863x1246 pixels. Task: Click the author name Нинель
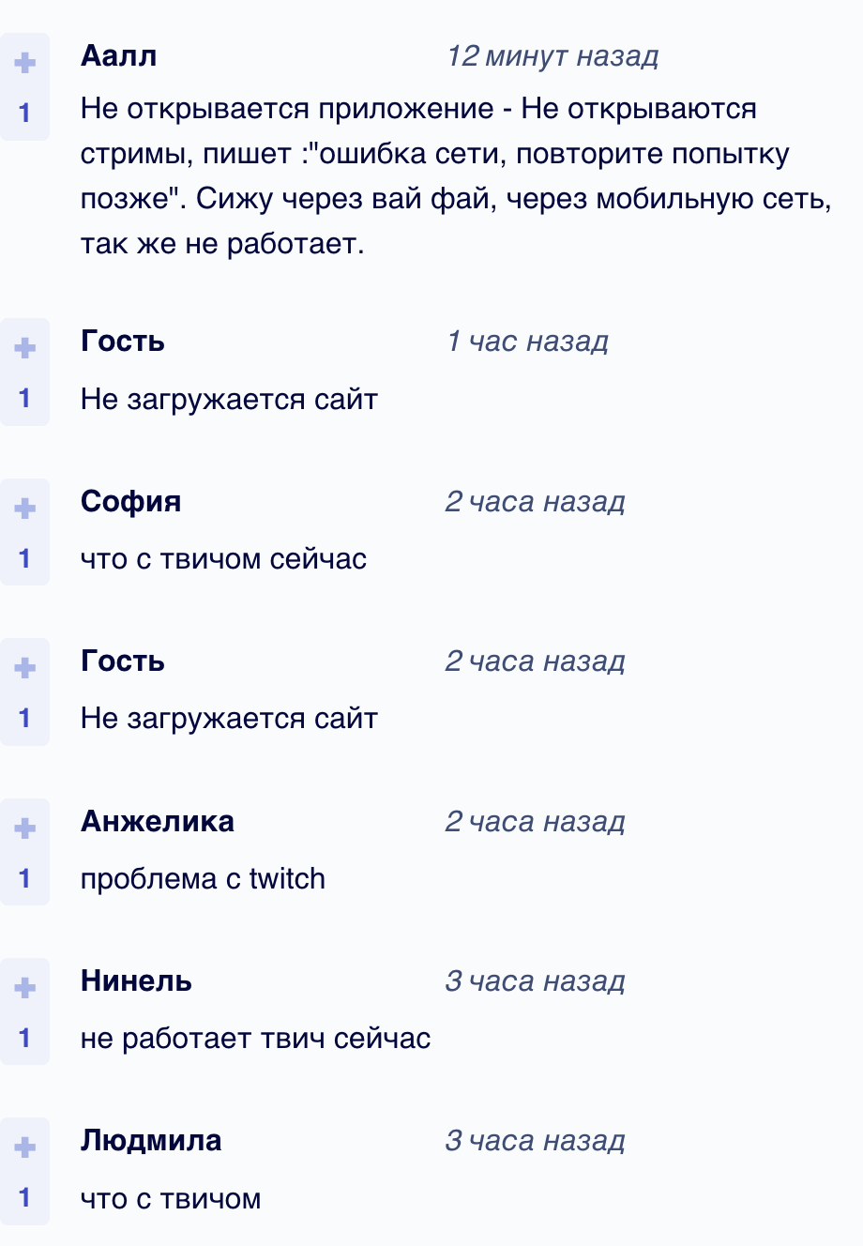[x=136, y=980]
